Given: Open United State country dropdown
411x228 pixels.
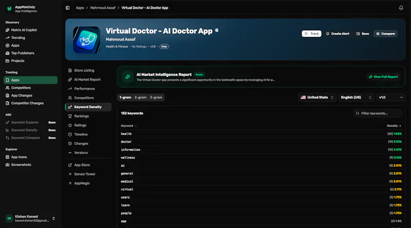Looking at the screenshot, I should pyautogui.click(x=317, y=98).
